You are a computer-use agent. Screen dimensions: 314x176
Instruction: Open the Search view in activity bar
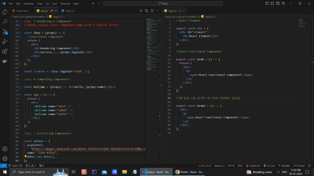[x=5, y=22]
